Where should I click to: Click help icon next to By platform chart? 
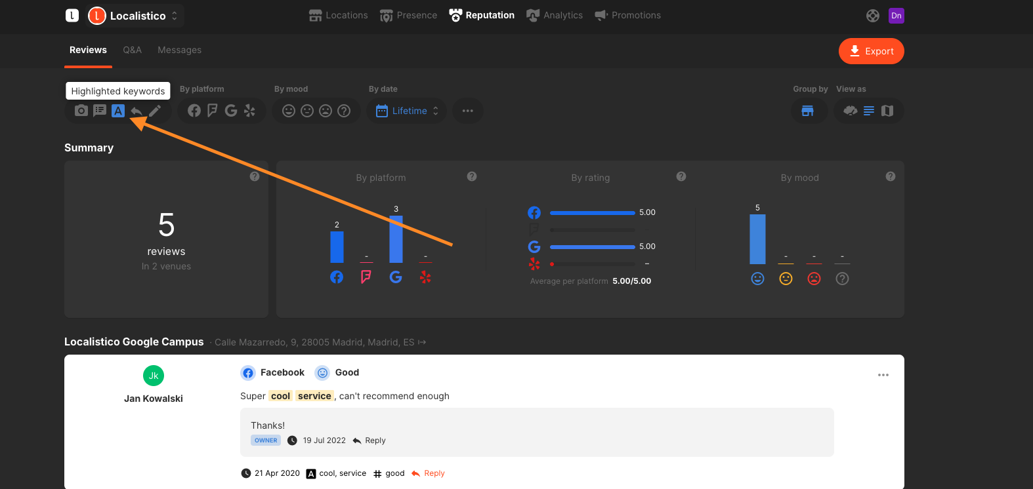[472, 176]
